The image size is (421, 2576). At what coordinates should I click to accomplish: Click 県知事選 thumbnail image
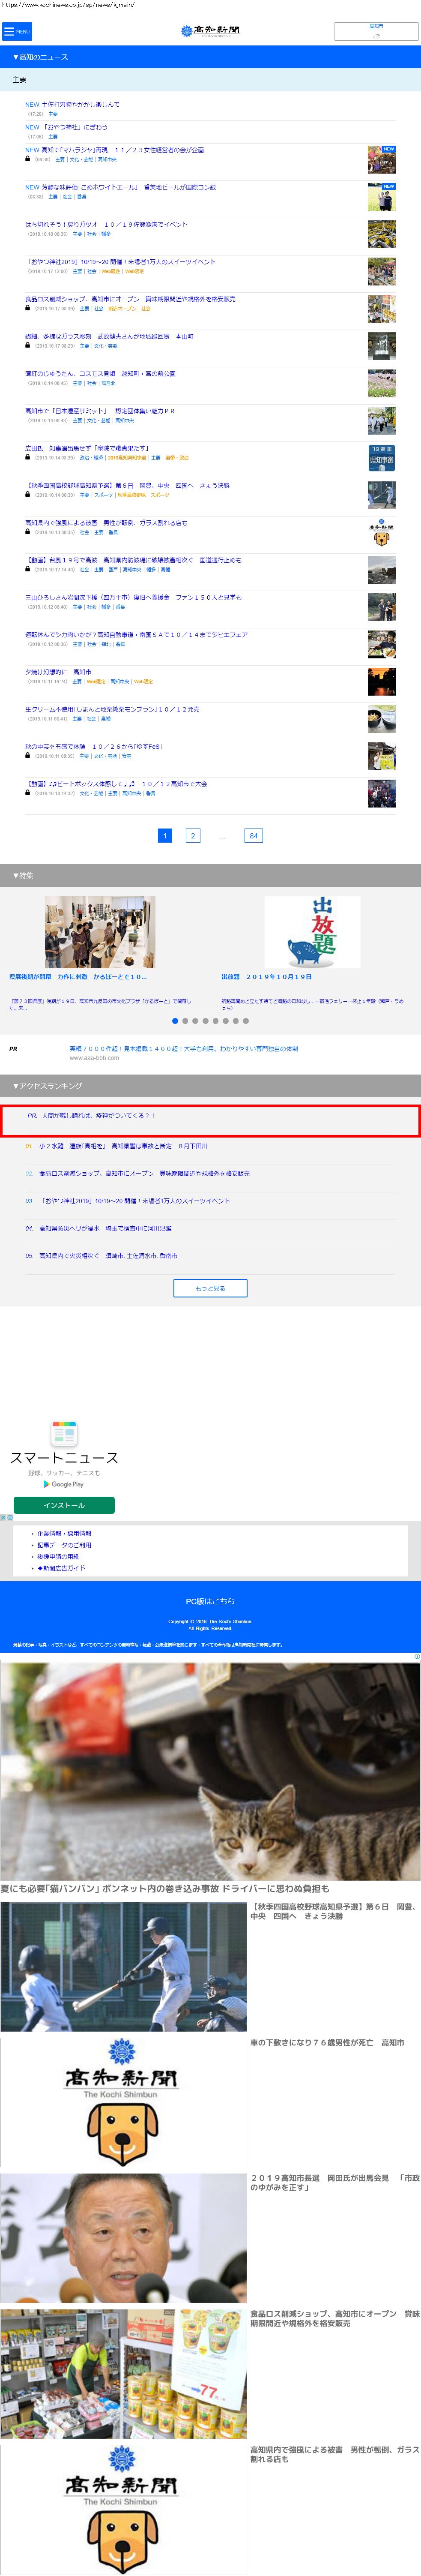click(x=381, y=458)
